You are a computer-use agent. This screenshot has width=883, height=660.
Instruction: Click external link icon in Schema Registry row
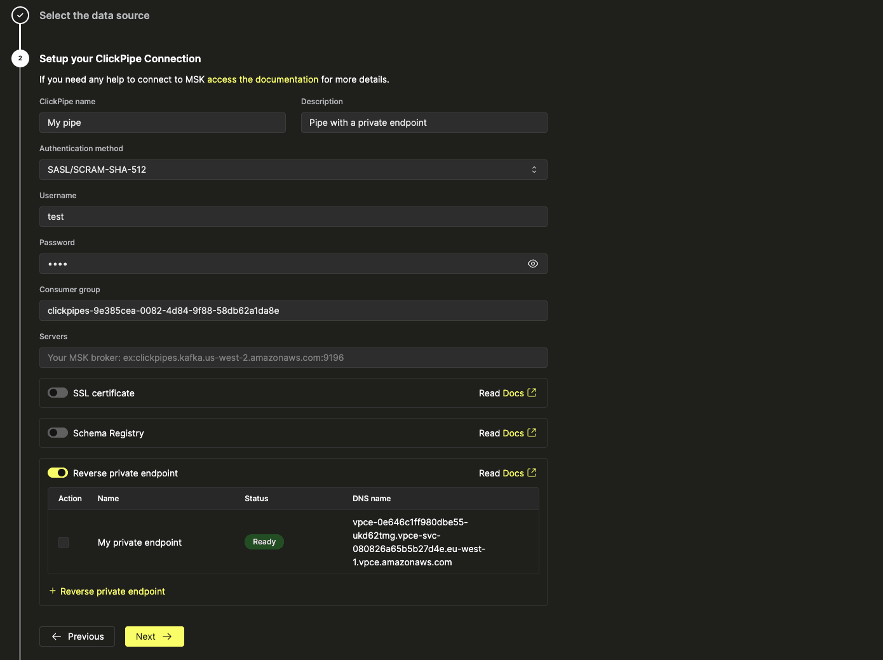click(x=532, y=433)
